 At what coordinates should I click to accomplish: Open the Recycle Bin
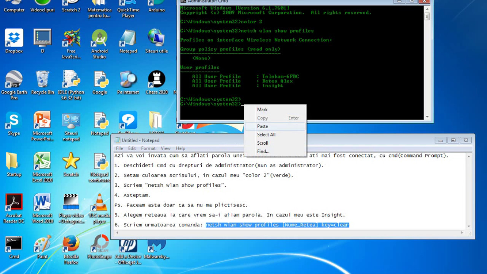[43, 82]
